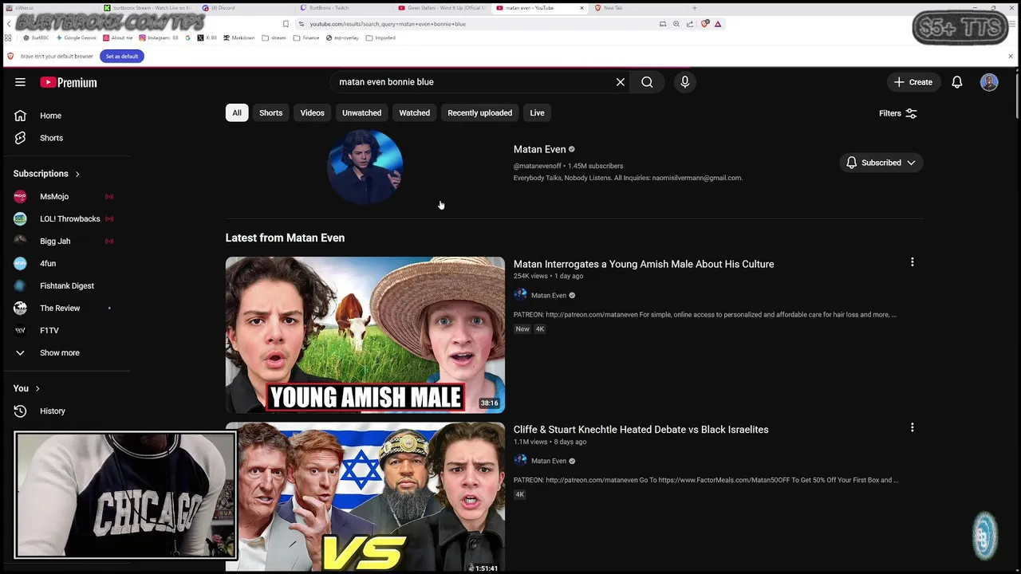Screen dimensions: 1021x574
Task: Click the Set as default button
Action: click(121, 57)
